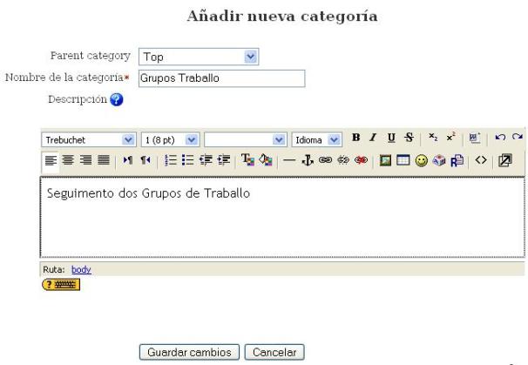The image size is (528, 365).
Task: Insert a numbered list
Action: tap(171, 160)
